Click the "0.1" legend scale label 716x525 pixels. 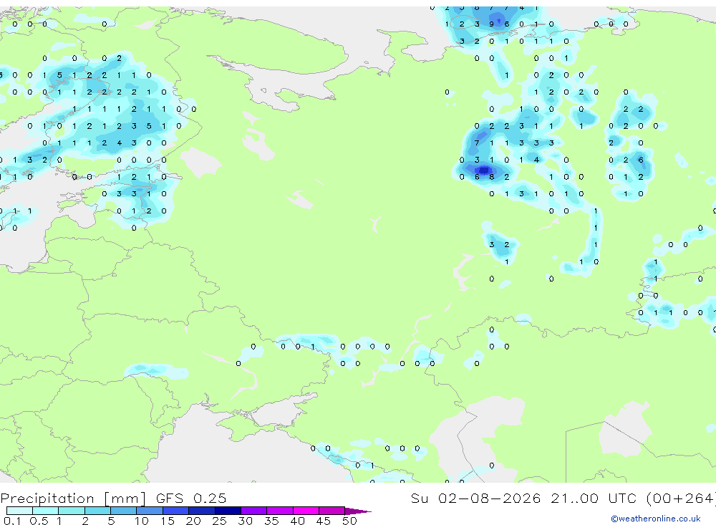pyautogui.click(x=12, y=521)
